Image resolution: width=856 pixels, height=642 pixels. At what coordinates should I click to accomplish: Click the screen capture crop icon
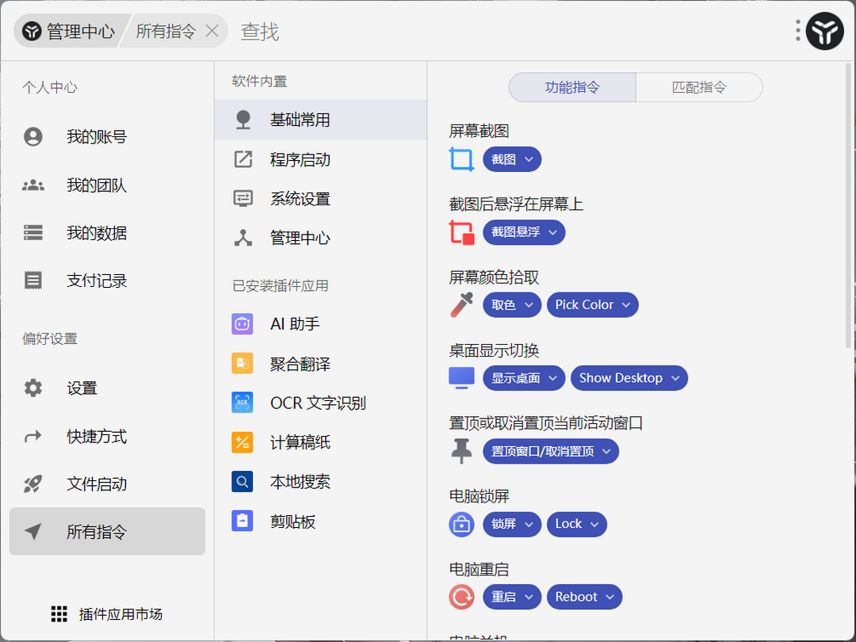(461, 159)
